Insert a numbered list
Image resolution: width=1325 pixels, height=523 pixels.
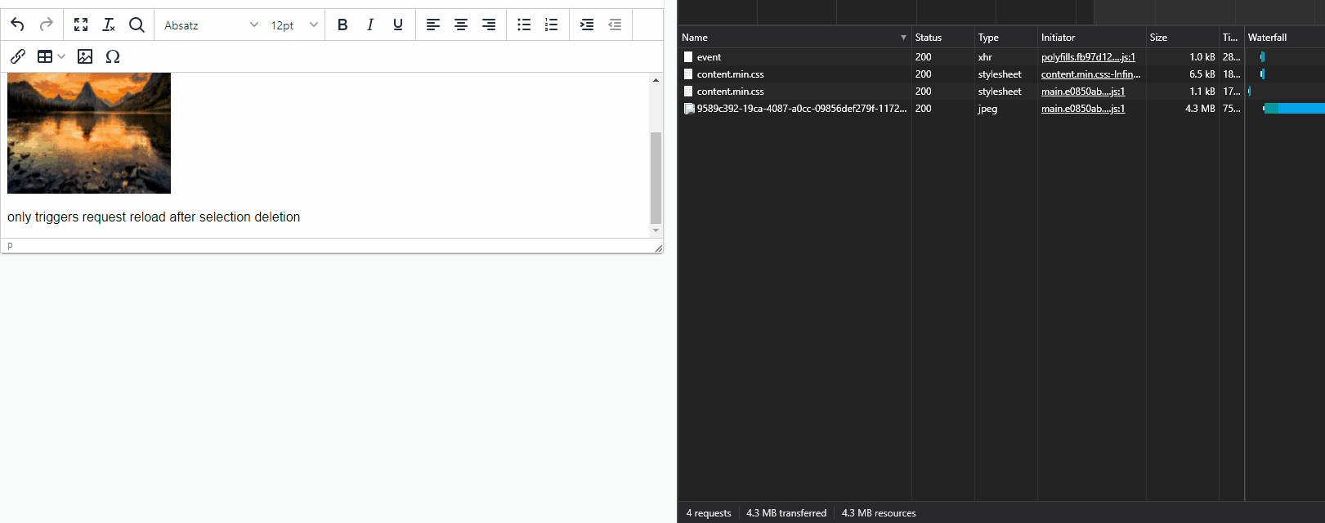coord(552,25)
